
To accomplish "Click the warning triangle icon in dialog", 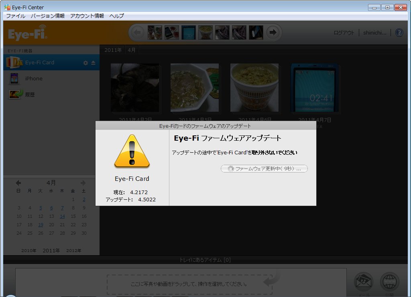I will pos(132,152).
